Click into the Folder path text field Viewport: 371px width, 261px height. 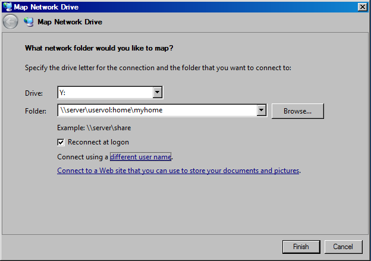coord(156,111)
